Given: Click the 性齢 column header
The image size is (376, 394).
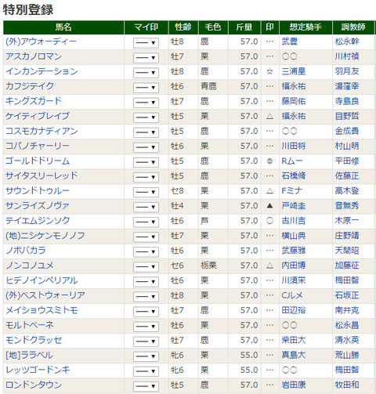Looking at the screenshot, I should tap(183, 27).
